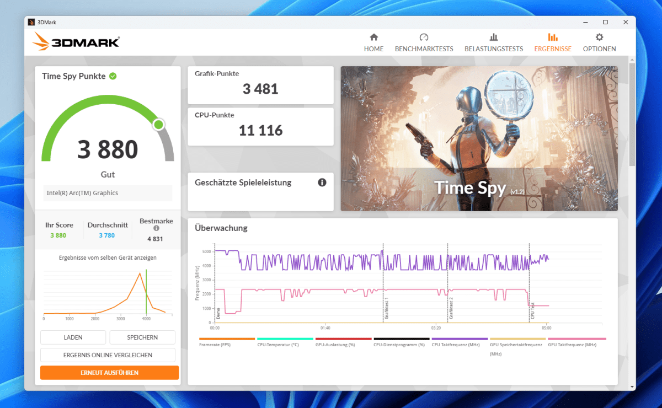Click the Demo marker in the chart

click(218, 314)
